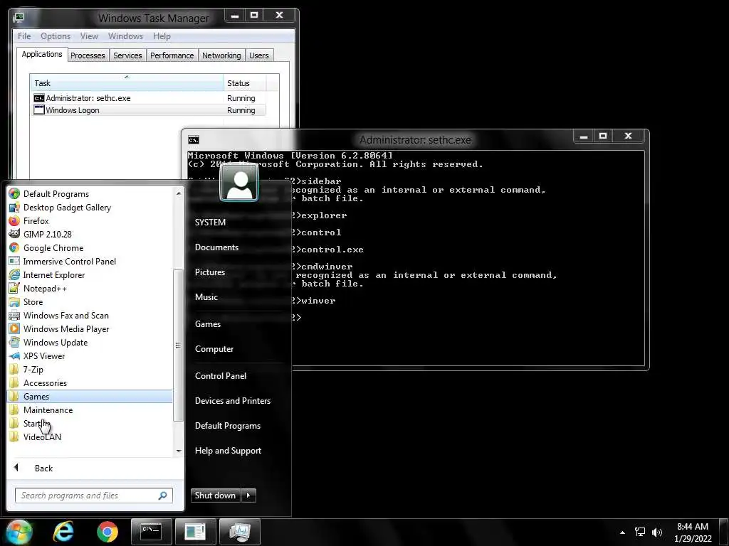Expand the Maintenance folder
729x546 pixels.
coord(48,409)
